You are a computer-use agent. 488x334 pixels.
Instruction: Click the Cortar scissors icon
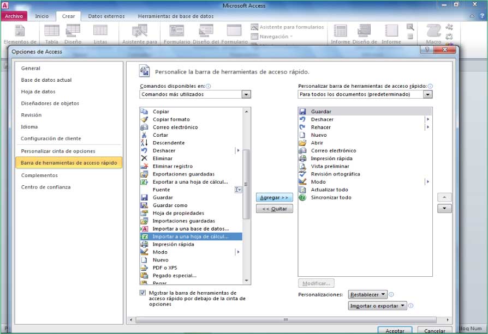point(144,135)
